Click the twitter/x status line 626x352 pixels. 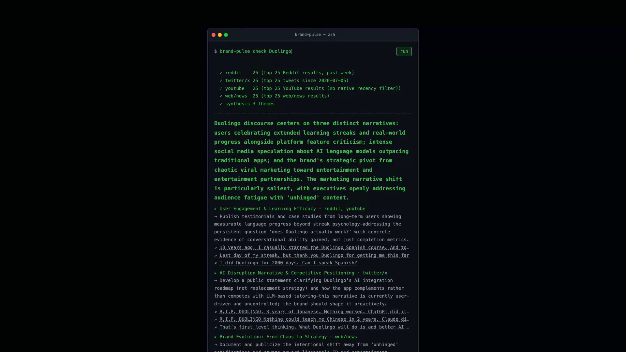[284, 81]
